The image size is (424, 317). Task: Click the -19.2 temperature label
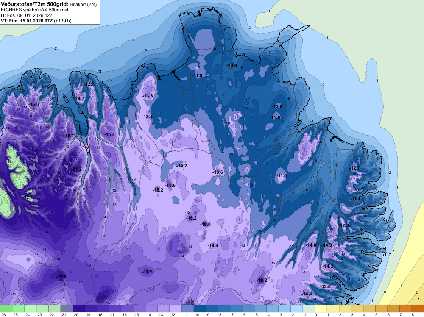pyautogui.click(x=262, y=280)
